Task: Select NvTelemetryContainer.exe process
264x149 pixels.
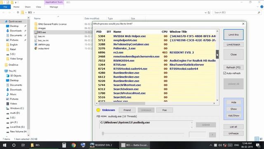Action: click(x=156, y=44)
